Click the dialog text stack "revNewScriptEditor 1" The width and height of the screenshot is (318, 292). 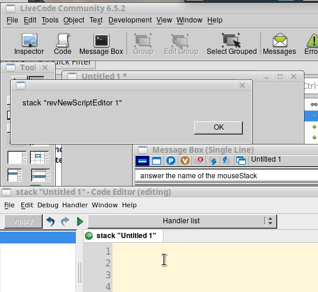point(72,103)
